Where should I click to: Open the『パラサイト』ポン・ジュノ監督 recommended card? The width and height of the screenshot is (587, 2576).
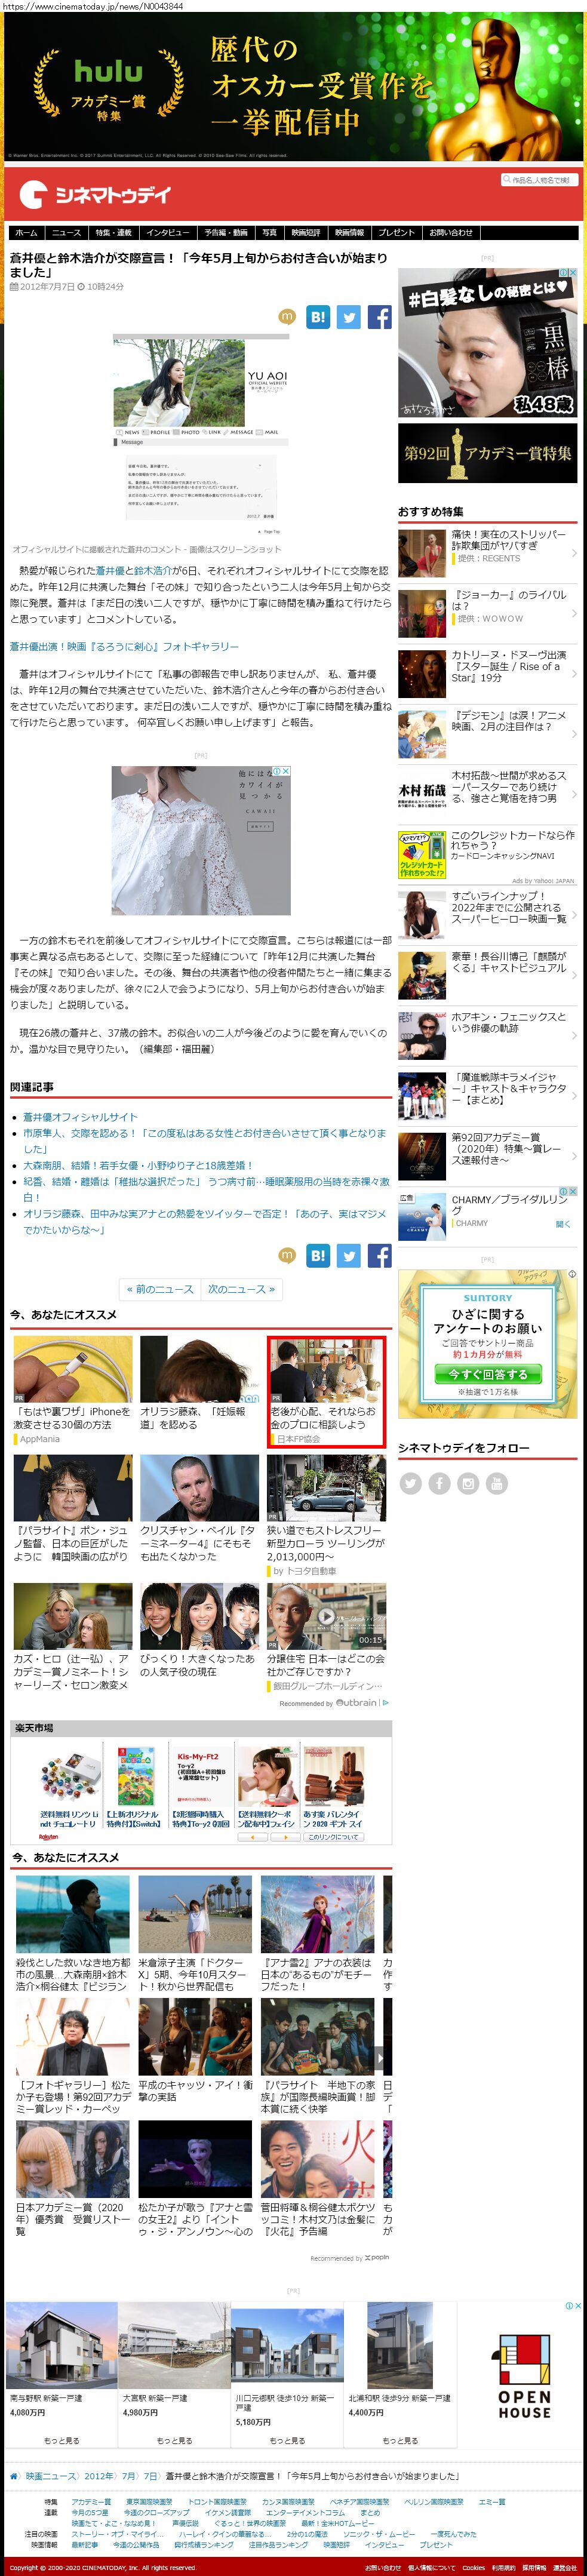click(x=72, y=1508)
